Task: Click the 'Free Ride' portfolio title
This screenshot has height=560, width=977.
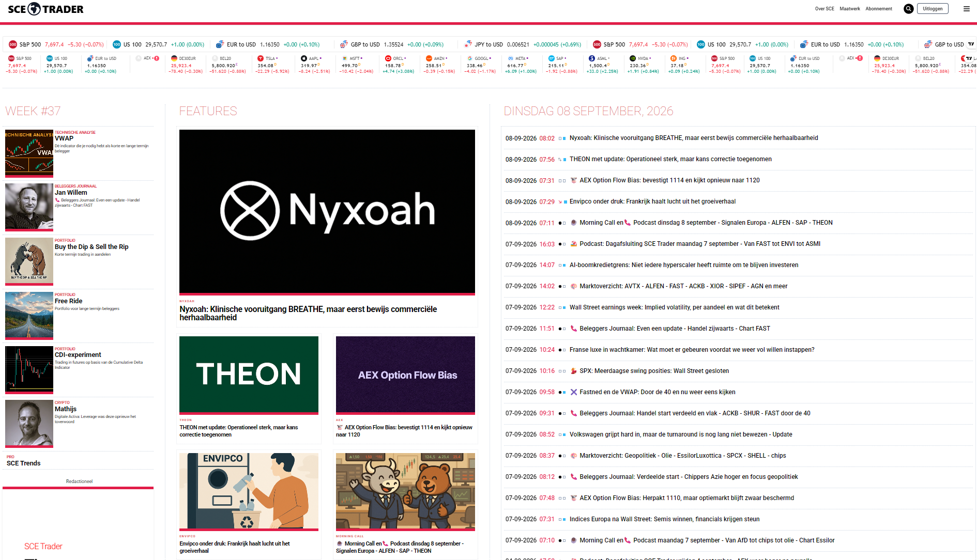Action: (69, 301)
